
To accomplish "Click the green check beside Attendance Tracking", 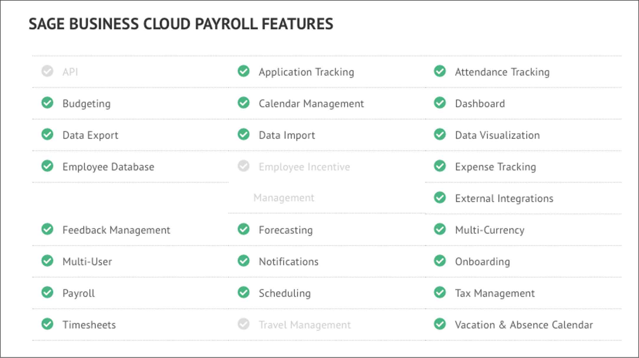I will 440,71.
